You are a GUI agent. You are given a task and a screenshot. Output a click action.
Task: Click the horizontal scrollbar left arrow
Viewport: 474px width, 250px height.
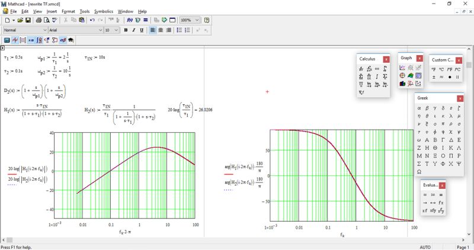click(4, 240)
